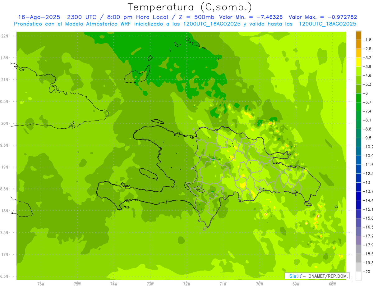The height and width of the screenshot is (288, 373).
Task: Click the '-2.5' colorbar label
Action: [367, 49]
